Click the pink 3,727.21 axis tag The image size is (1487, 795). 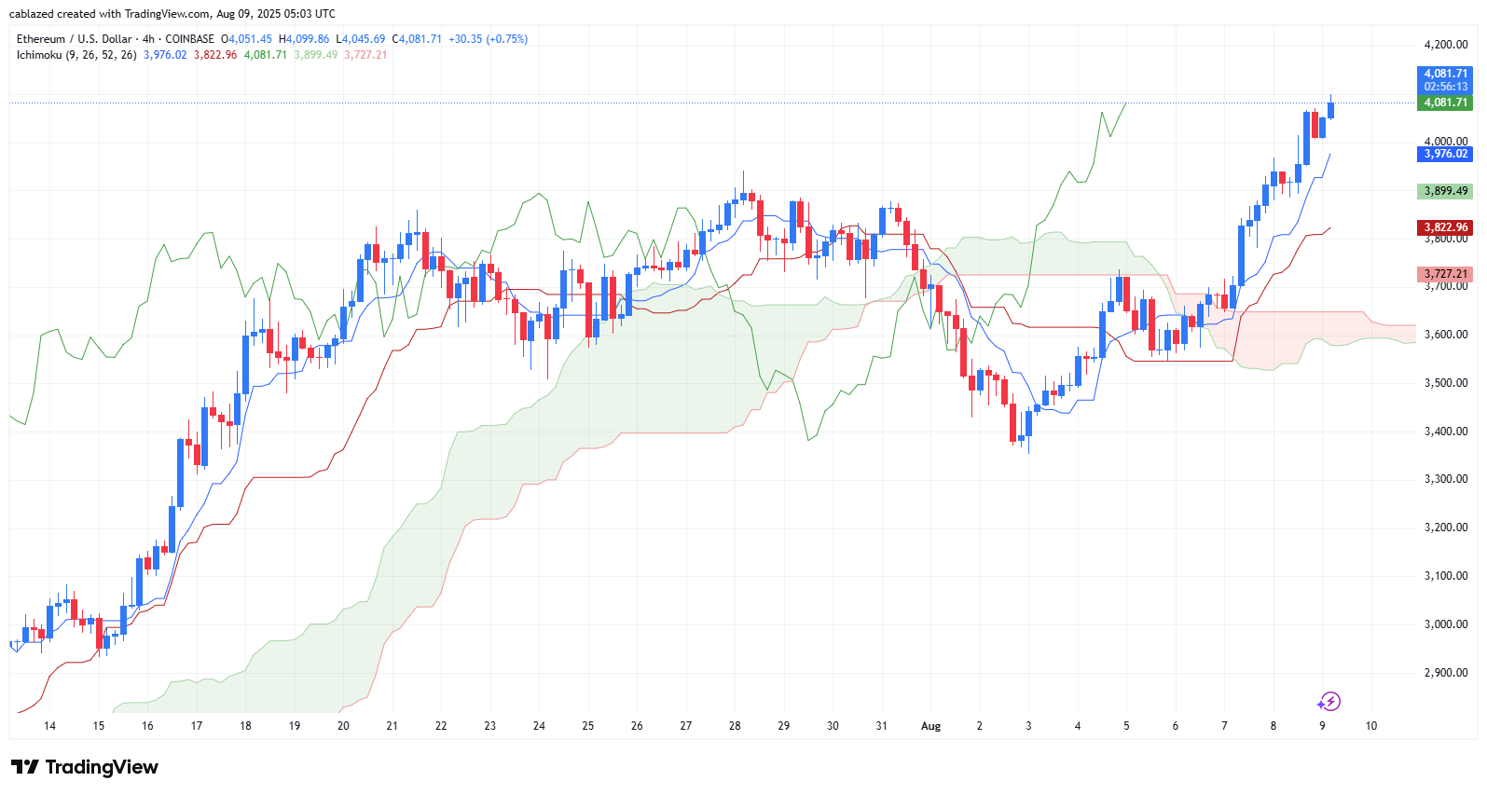pyautogui.click(x=1445, y=274)
